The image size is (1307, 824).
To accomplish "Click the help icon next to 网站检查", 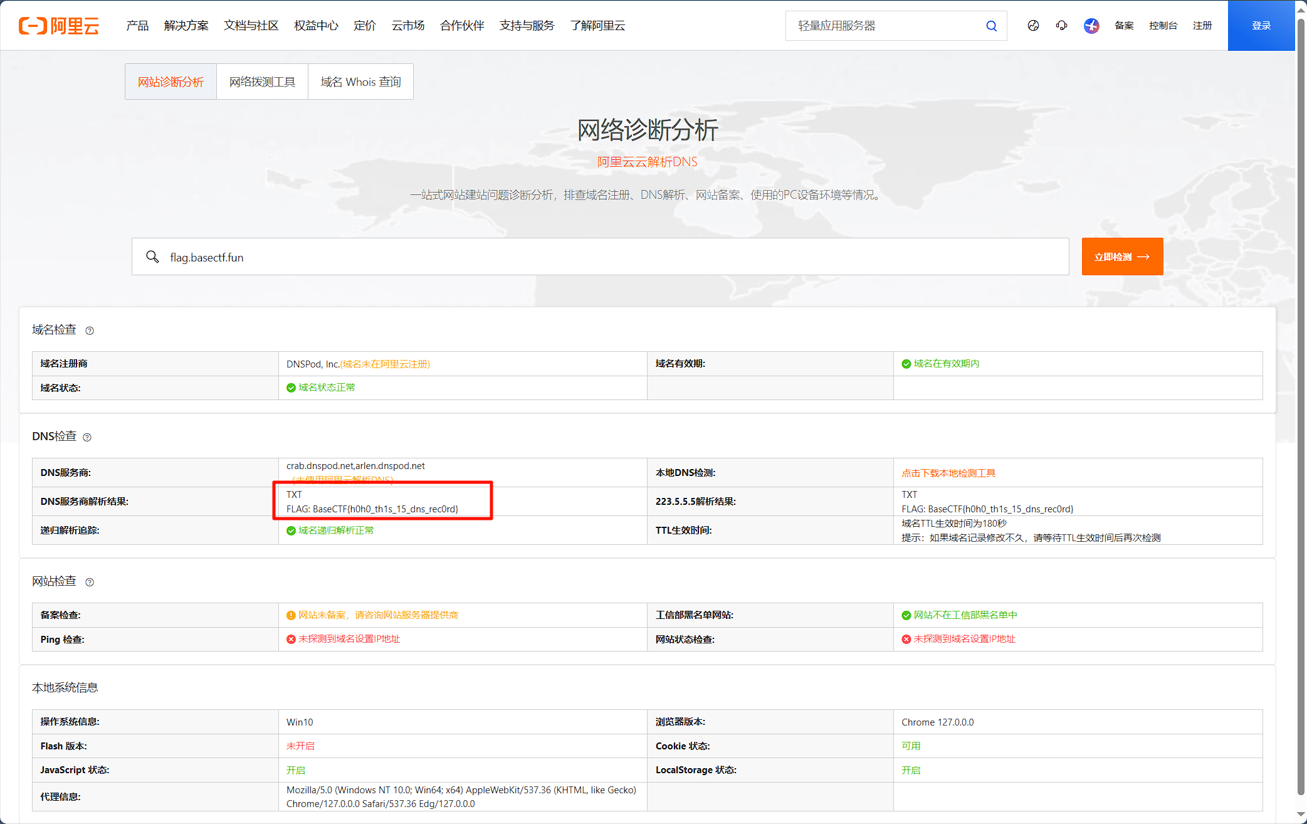I will coord(90,582).
